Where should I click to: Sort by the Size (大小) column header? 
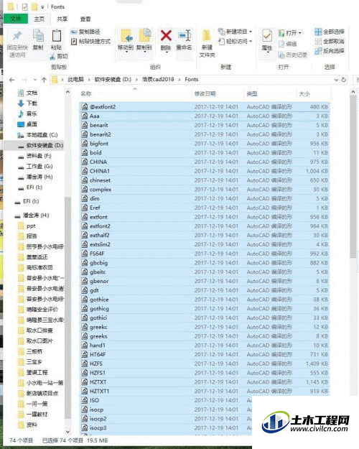pyautogui.click(x=304, y=93)
